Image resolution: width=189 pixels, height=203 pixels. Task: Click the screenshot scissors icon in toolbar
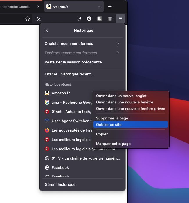tap(39, 19)
